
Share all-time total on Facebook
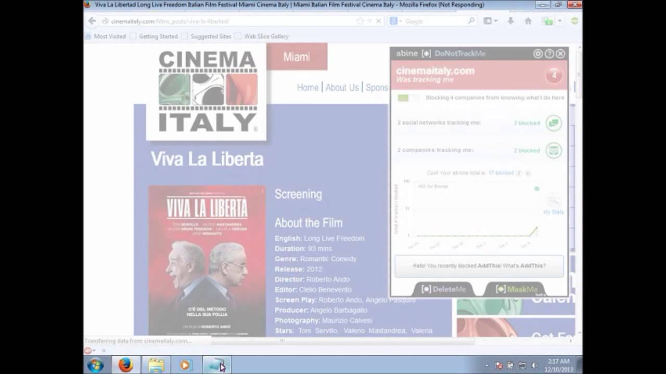click(x=519, y=173)
